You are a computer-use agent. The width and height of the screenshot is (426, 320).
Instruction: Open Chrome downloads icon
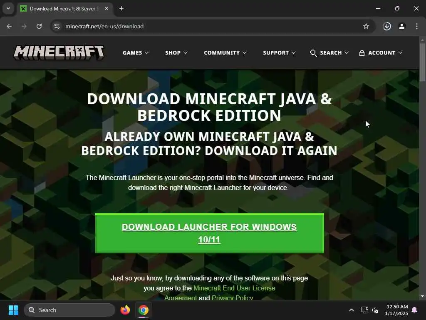(387, 26)
